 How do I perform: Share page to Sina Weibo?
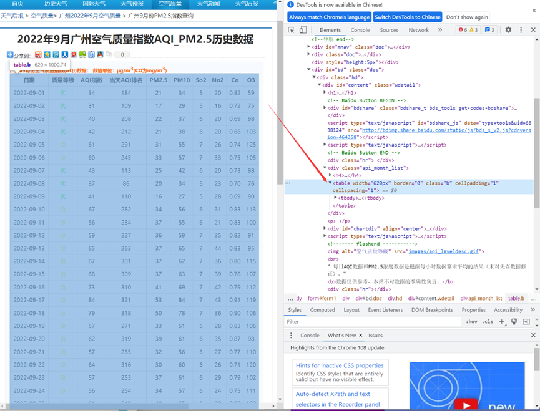[x=38, y=54]
